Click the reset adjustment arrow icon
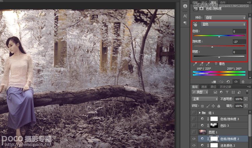The image size is (252, 148). (x=228, y=82)
